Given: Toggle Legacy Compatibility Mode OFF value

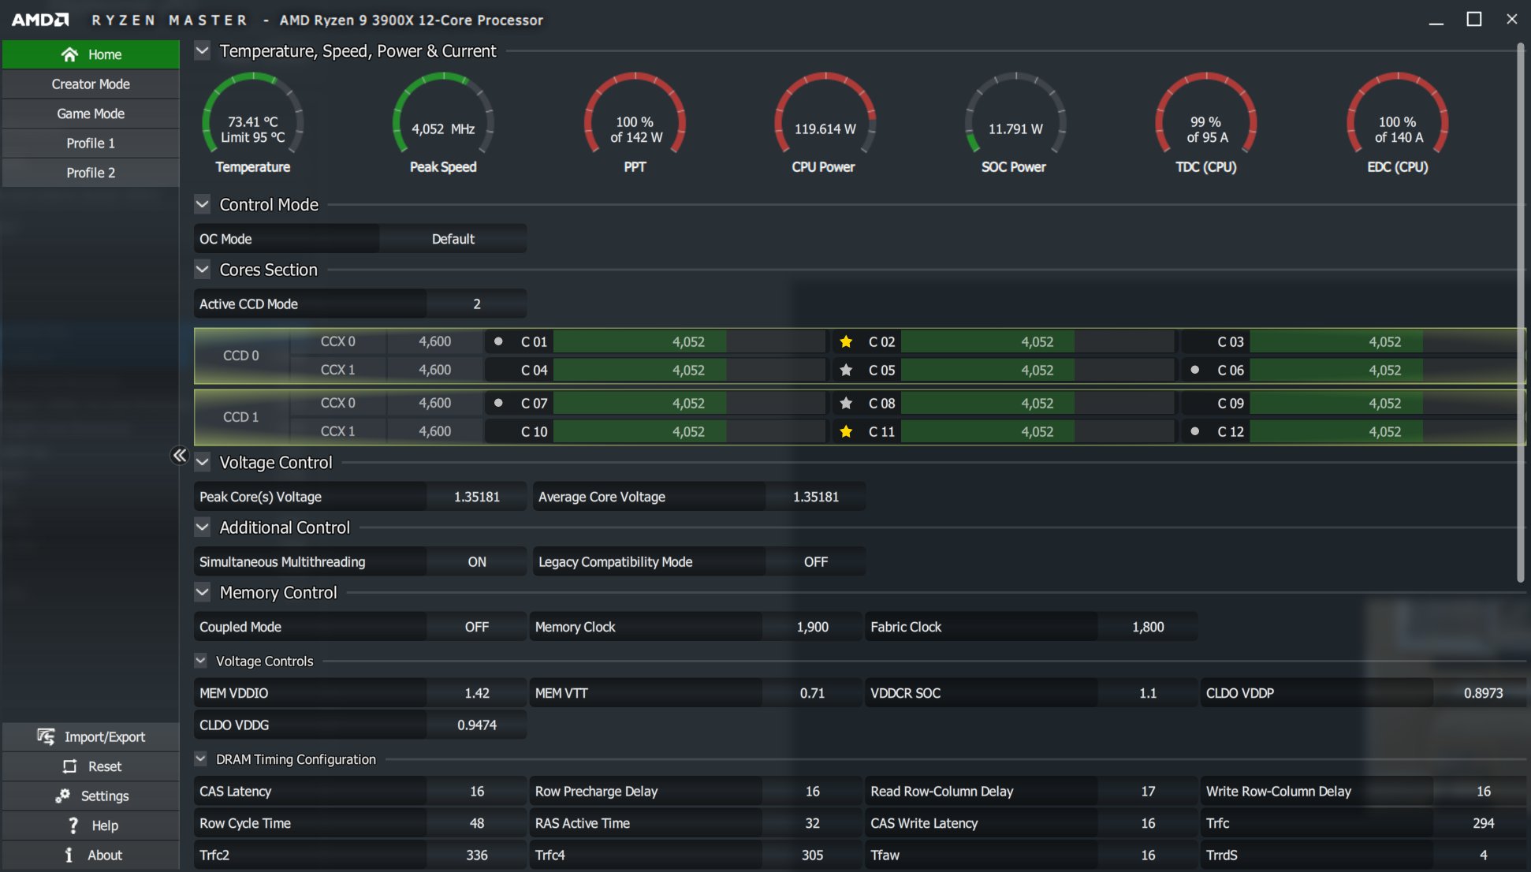Looking at the screenshot, I should click(x=816, y=561).
